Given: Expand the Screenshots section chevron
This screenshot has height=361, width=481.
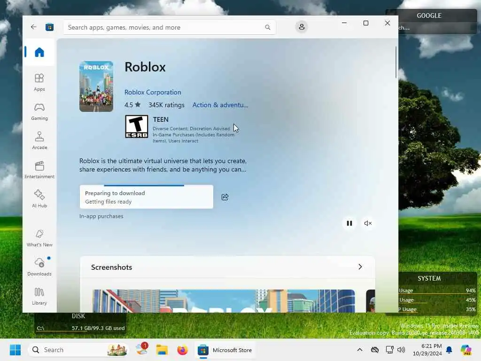Looking at the screenshot, I should [x=360, y=267].
